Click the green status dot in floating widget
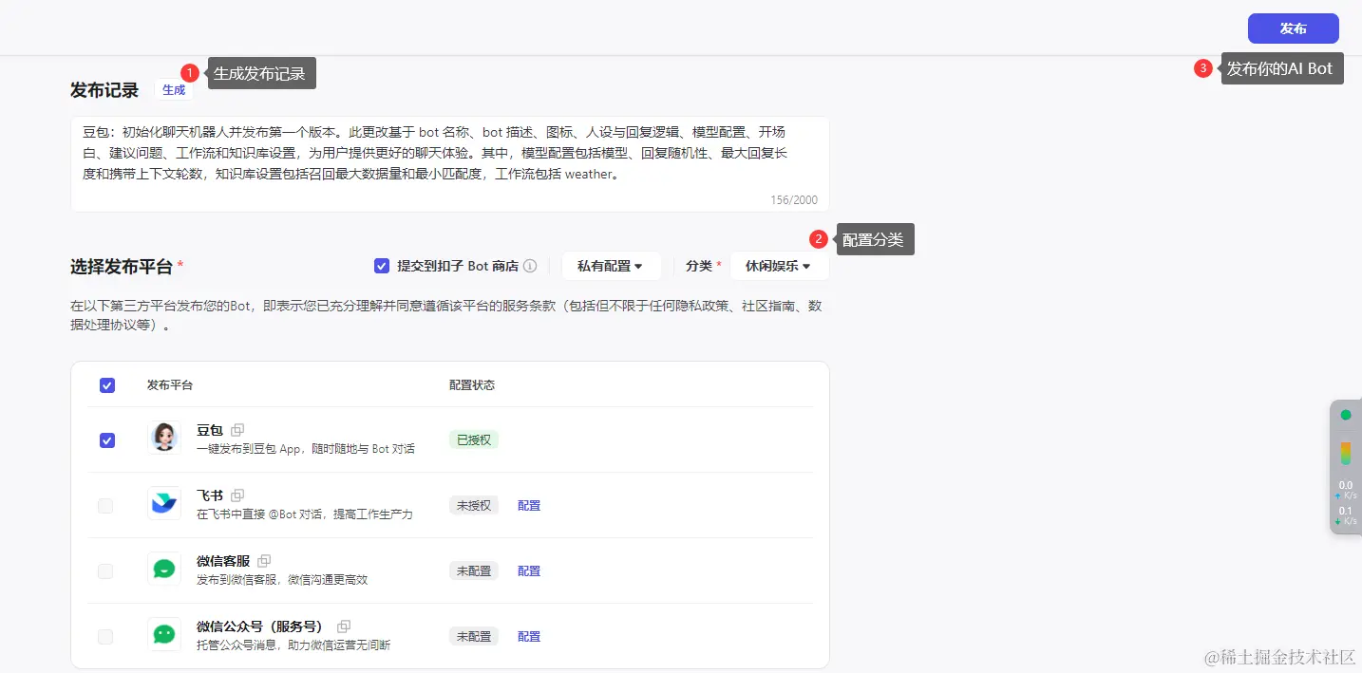 coord(1345,415)
